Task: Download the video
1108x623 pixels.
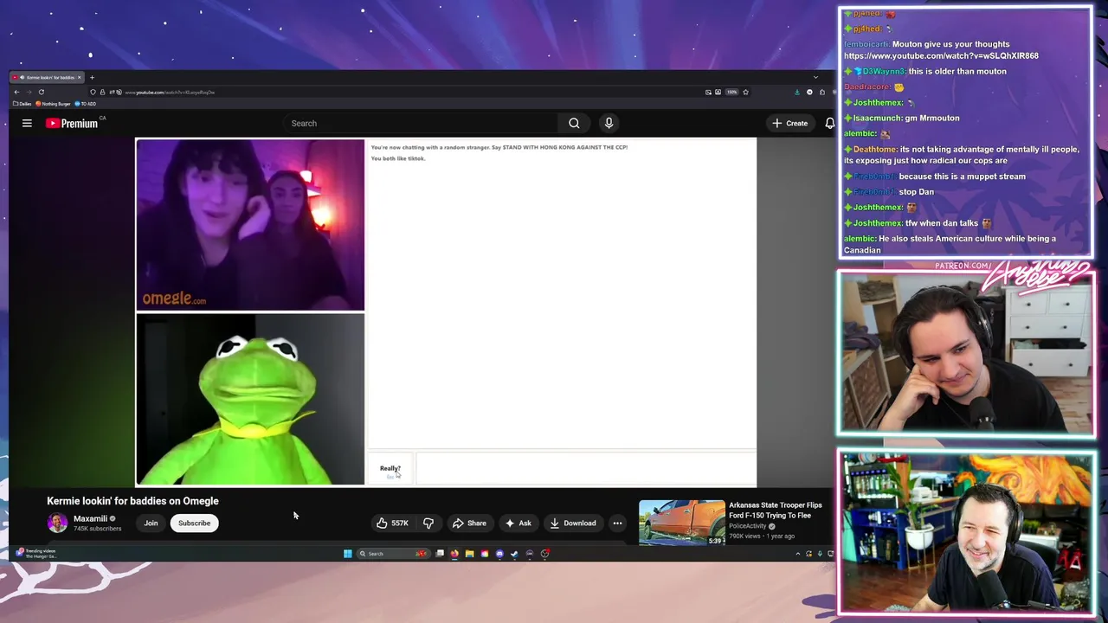Action: (573, 523)
